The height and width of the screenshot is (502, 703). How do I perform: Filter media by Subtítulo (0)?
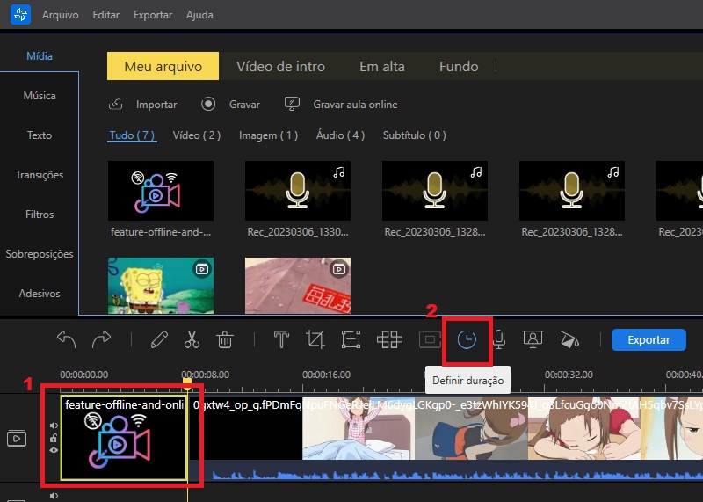point(414,135)
